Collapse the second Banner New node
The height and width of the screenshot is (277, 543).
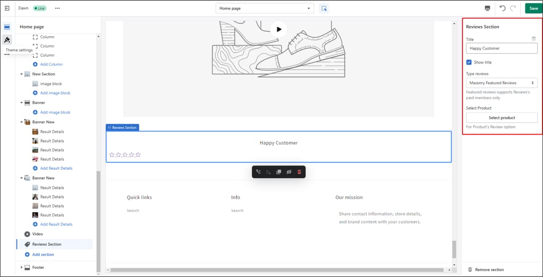pos(21,178)
